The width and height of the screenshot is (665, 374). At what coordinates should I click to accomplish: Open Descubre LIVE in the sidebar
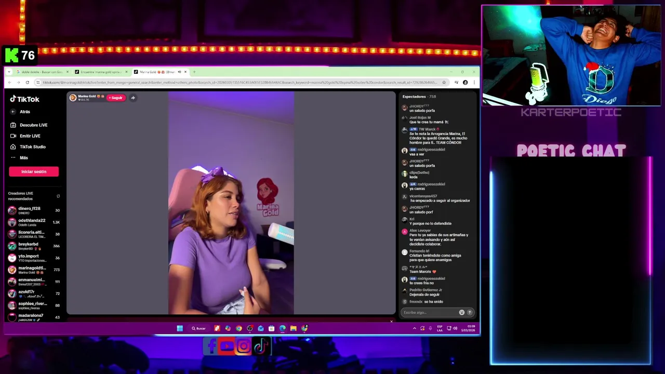point(29,125)
